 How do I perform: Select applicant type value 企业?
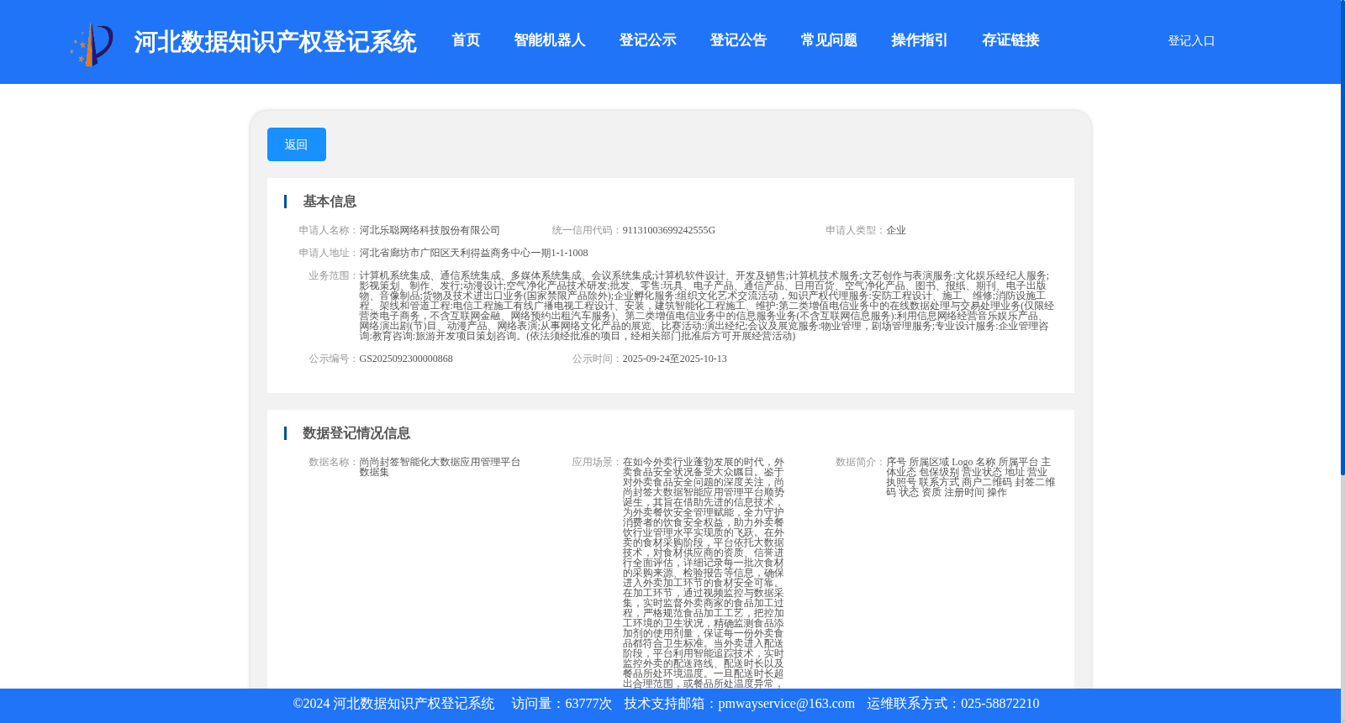pyautogui.click(x=896, y=230)
